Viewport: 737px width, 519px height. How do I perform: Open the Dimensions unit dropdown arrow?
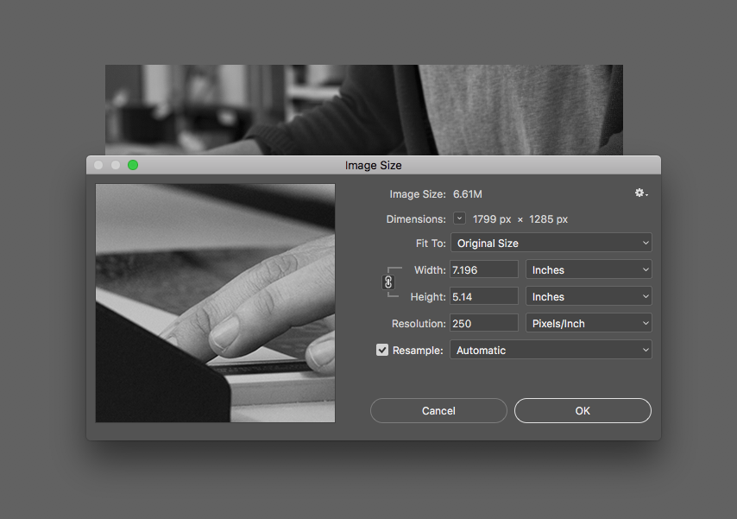click(x=460, y=218)
